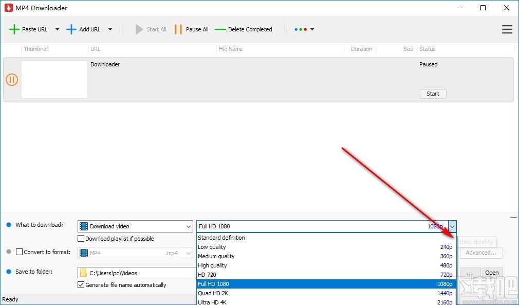The image size is (519, 305).
Task: Click the orange pause icon on Downloader row
Action: coord(12,80)
